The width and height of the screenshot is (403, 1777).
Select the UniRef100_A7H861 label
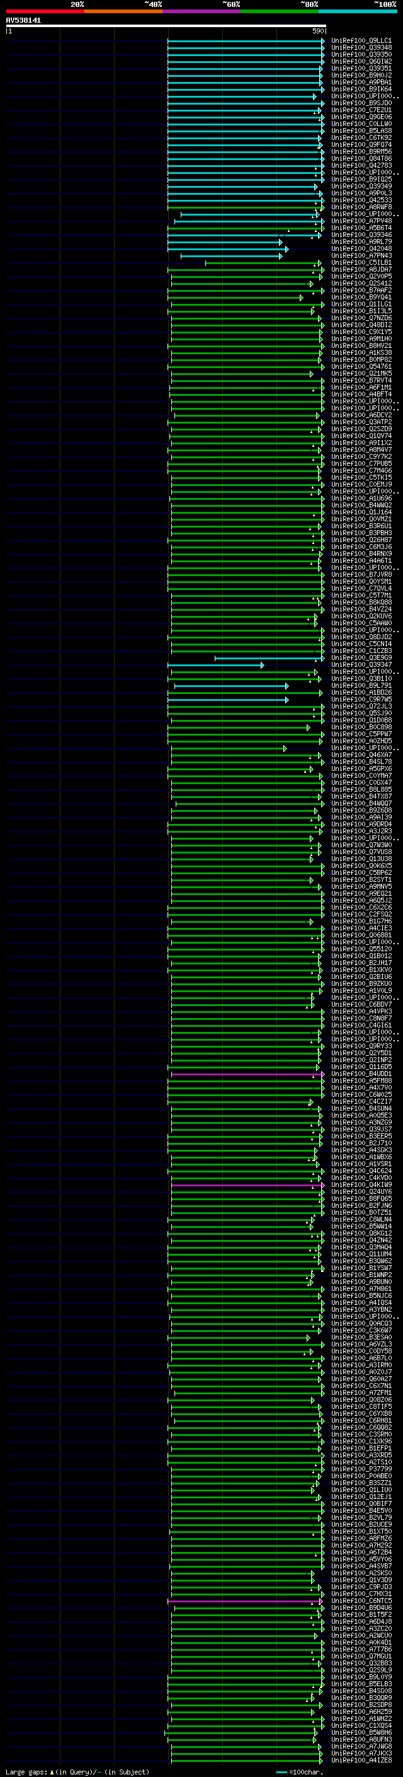coord(361,1288)
